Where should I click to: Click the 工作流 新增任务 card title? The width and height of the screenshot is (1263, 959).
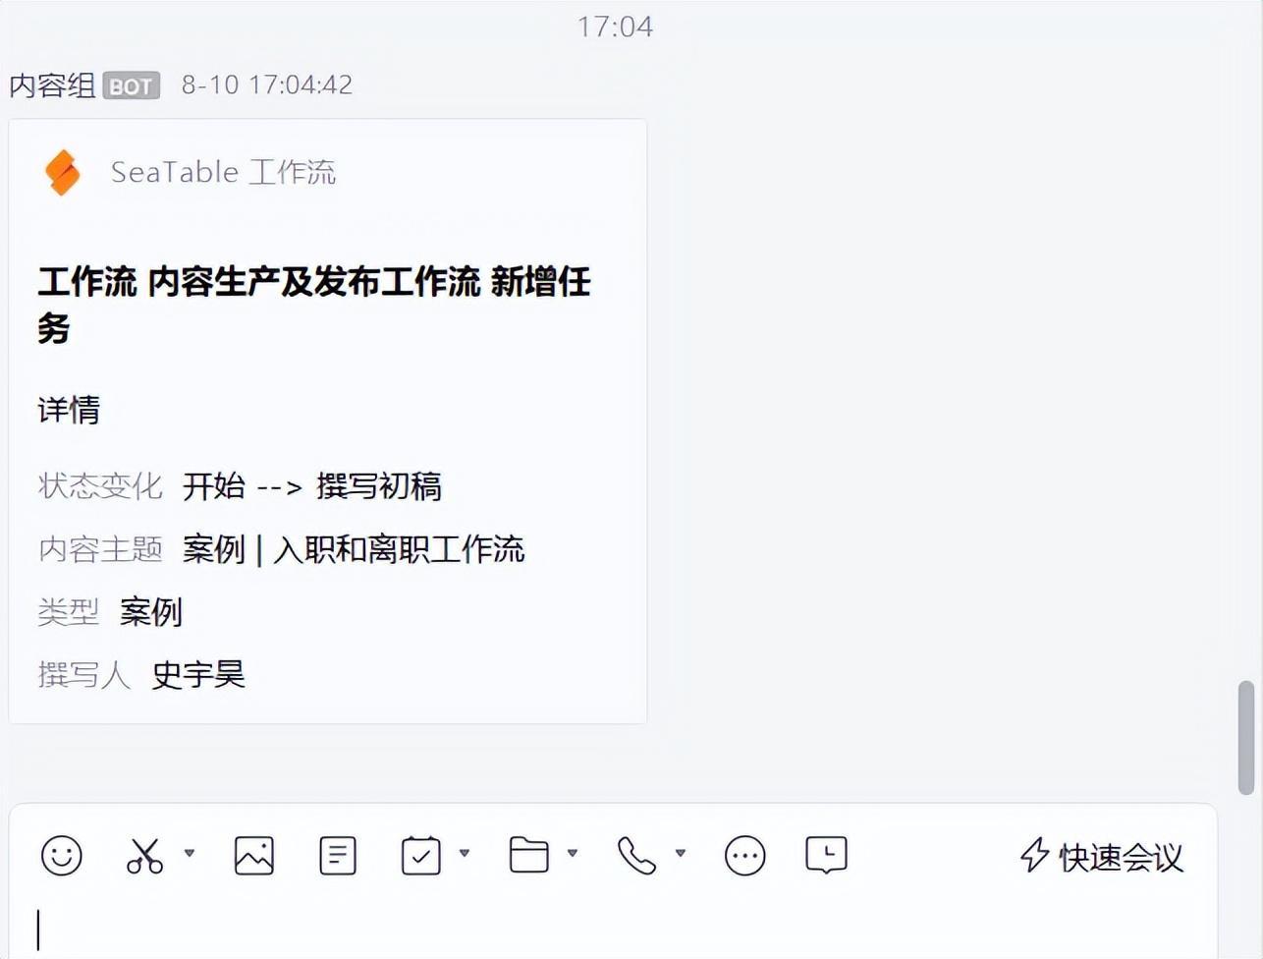(x=314, y=305)
